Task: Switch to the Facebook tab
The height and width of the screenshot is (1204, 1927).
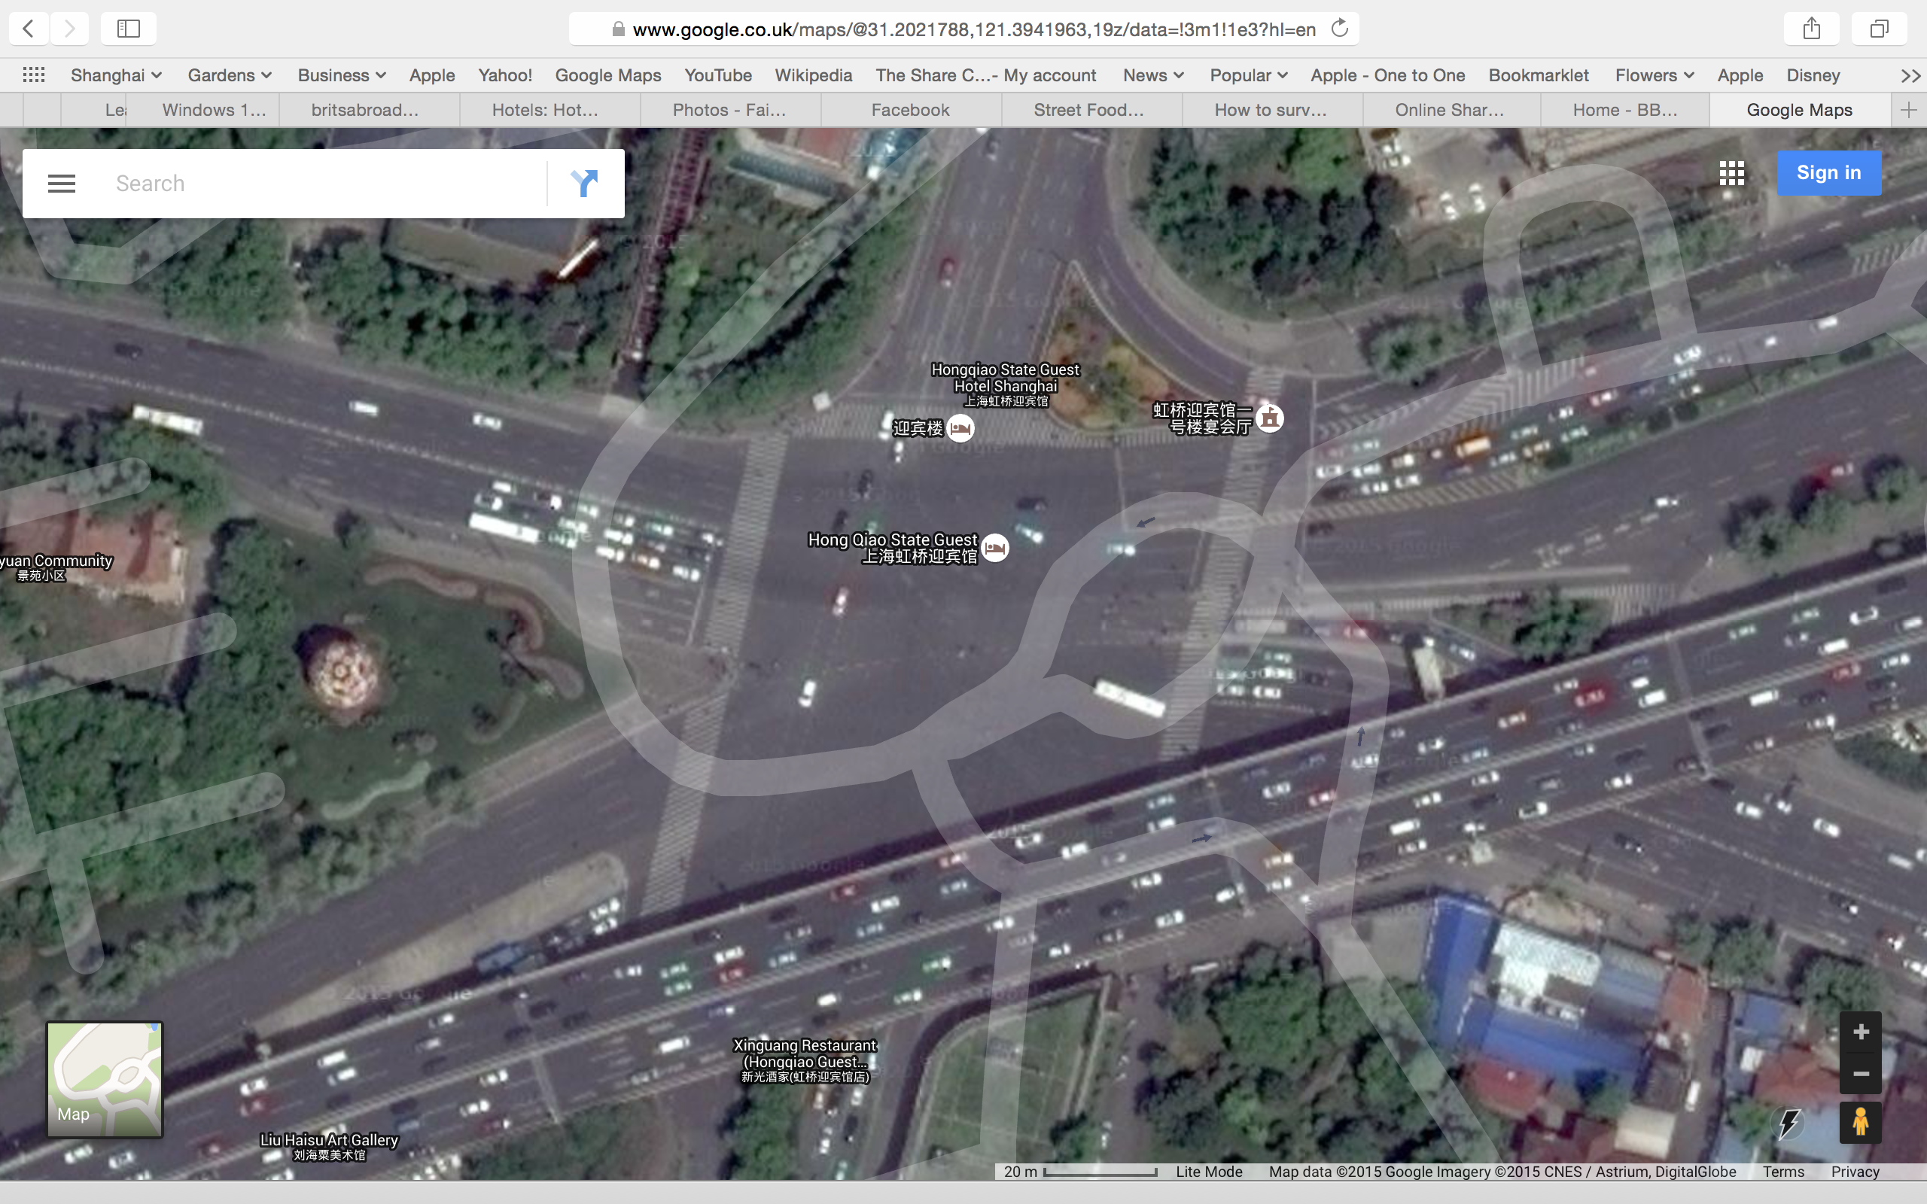Action: 910,110
